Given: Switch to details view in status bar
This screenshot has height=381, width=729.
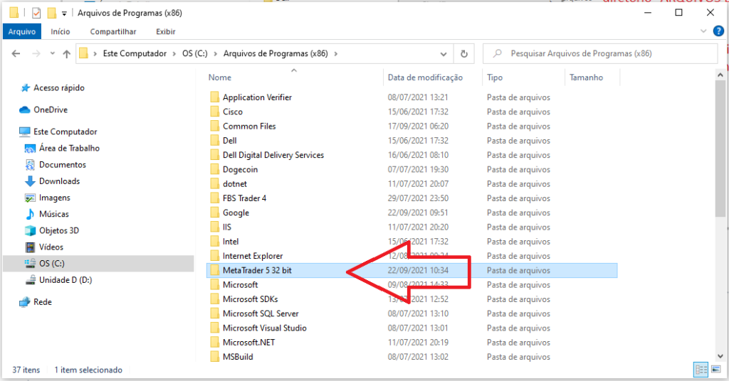Looking at the screenshot, I should [701, 370].
